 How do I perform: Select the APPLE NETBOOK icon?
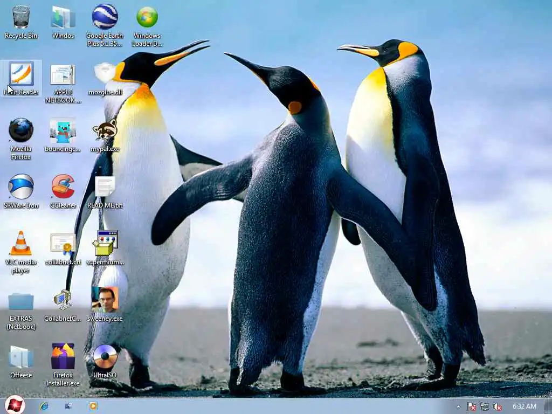click(63, 84)
